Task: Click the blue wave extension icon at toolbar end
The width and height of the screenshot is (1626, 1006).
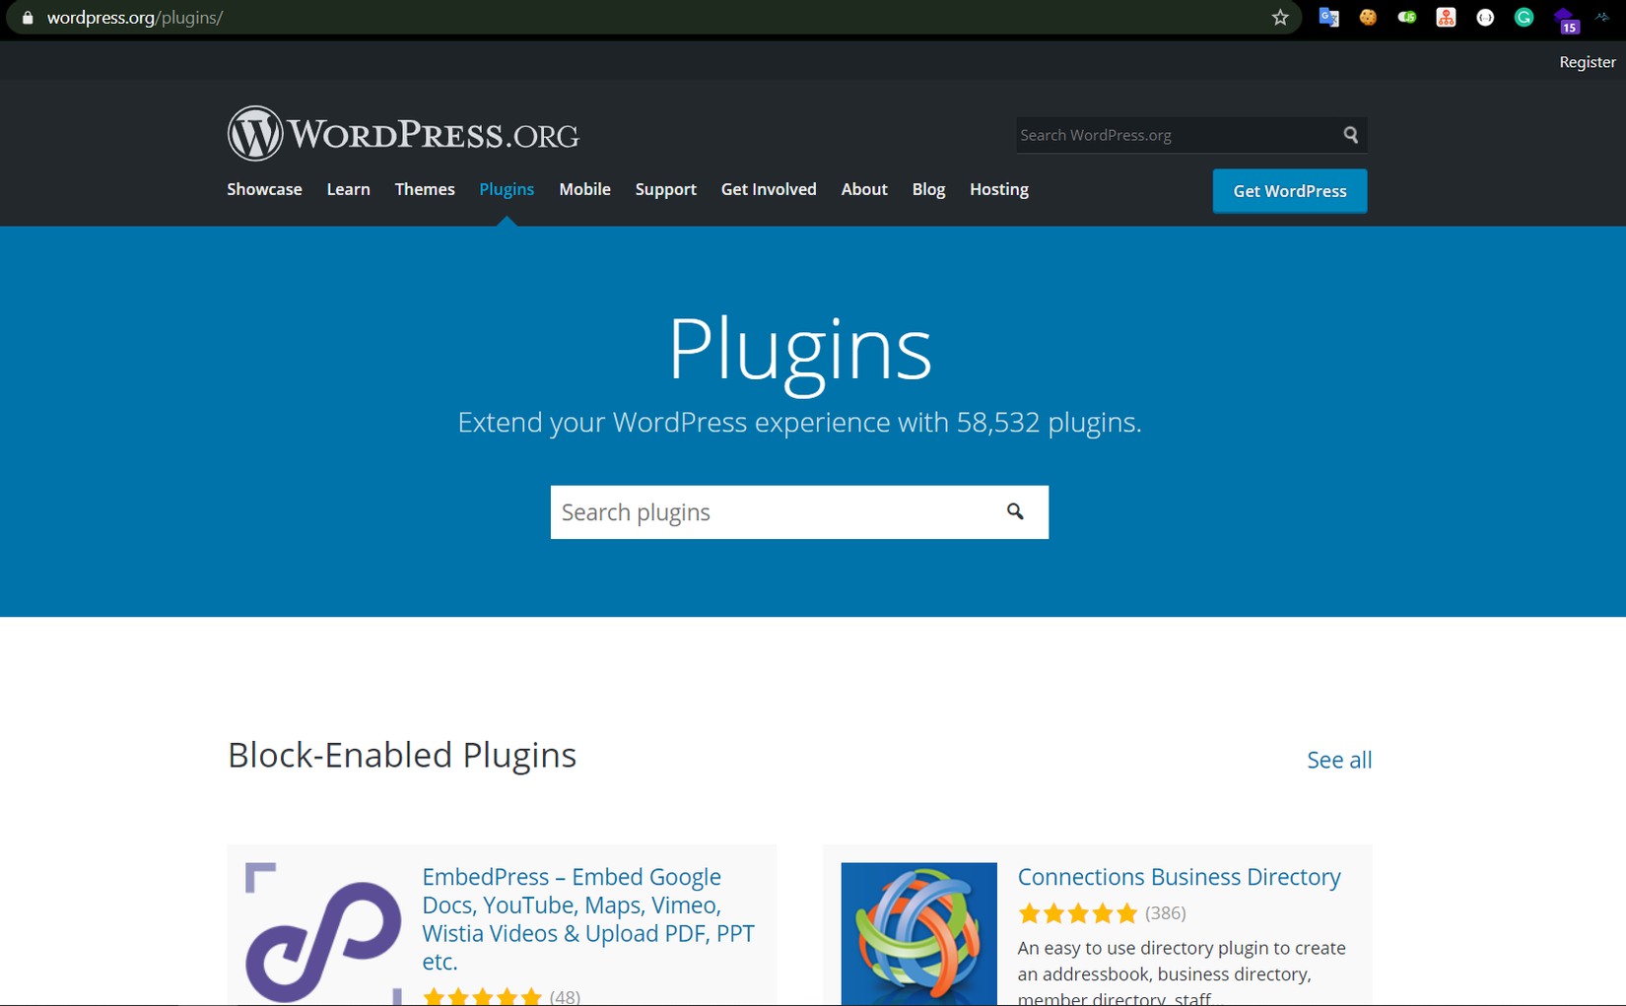Action: 1602,18
